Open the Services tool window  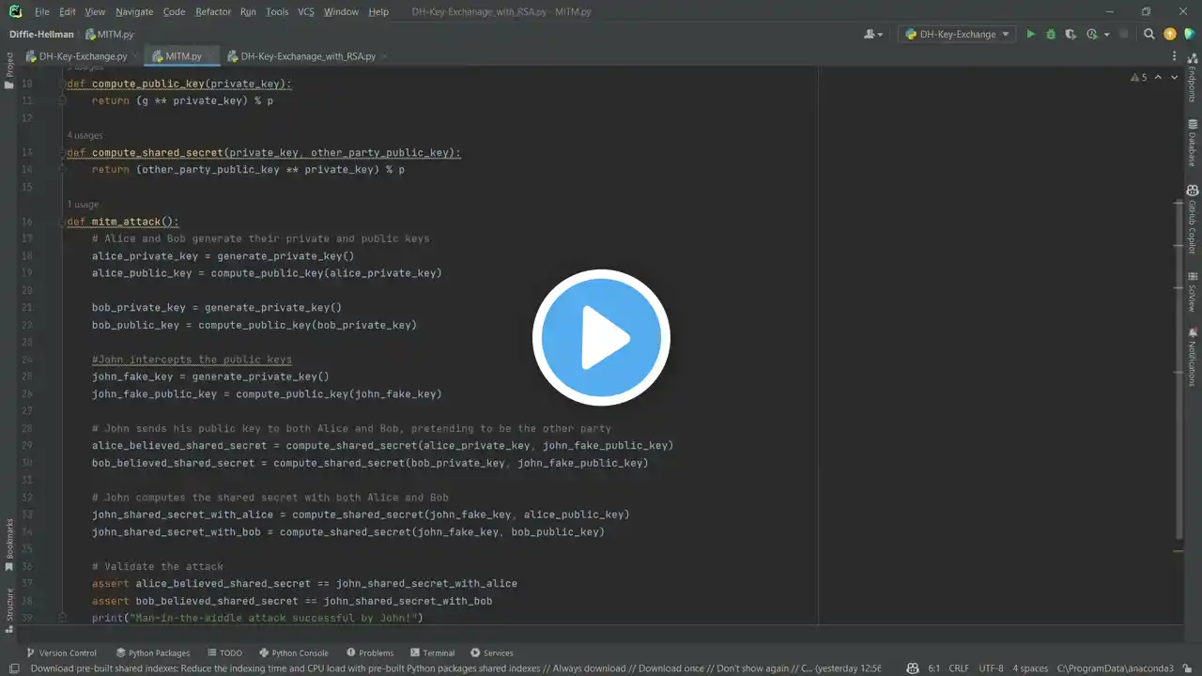click(x=492, y=653)
